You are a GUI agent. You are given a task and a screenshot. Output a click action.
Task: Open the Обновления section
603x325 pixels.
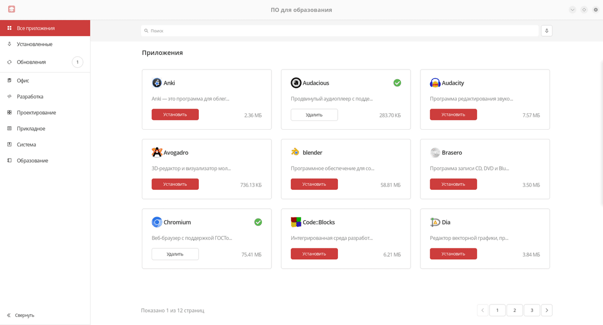[45, 62]
